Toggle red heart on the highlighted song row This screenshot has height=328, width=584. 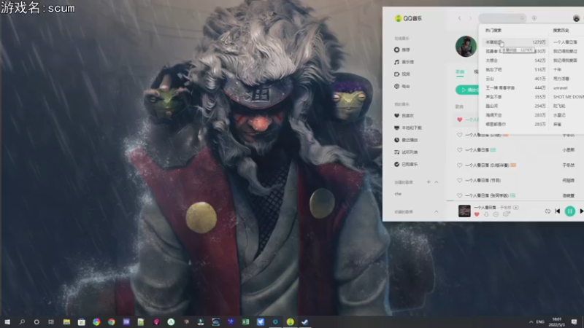[x=460, y=120]
